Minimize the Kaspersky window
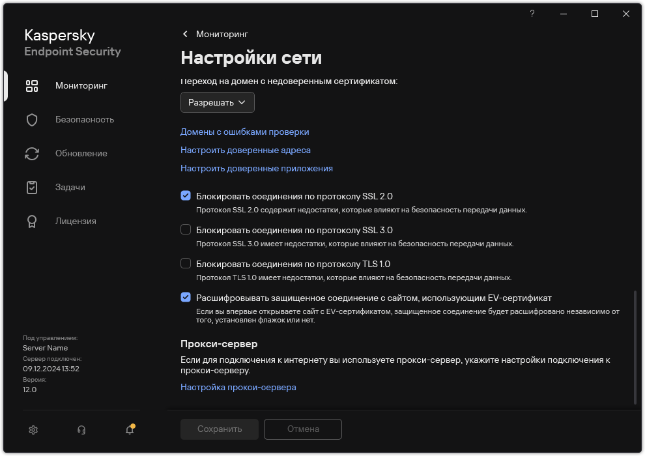This screenshot has width=645, height=456. tap(564, 14)
